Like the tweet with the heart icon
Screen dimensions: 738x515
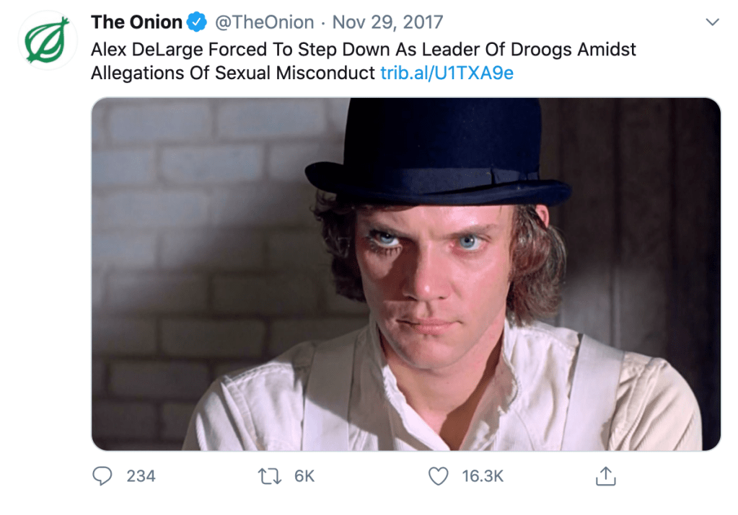tap(438, 475)
